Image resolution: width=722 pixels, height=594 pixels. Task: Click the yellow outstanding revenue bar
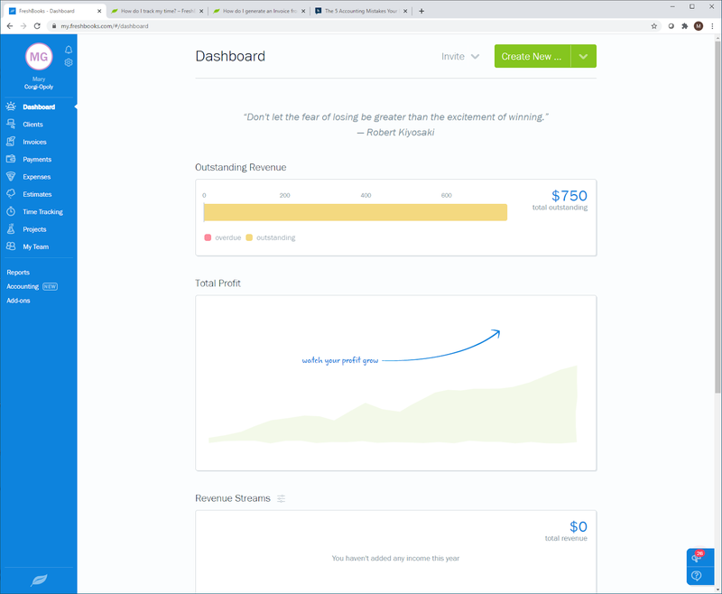pos(356,212)
